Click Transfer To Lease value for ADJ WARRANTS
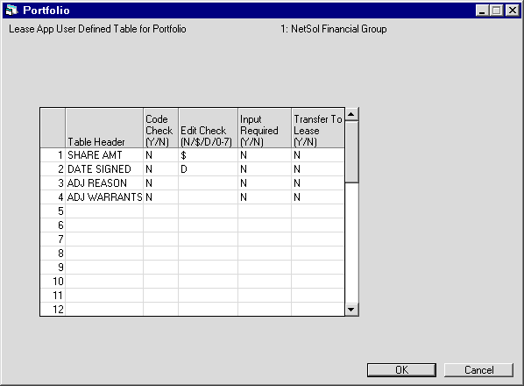Screen dimensions: 524x386 click(x=318, y=197)
